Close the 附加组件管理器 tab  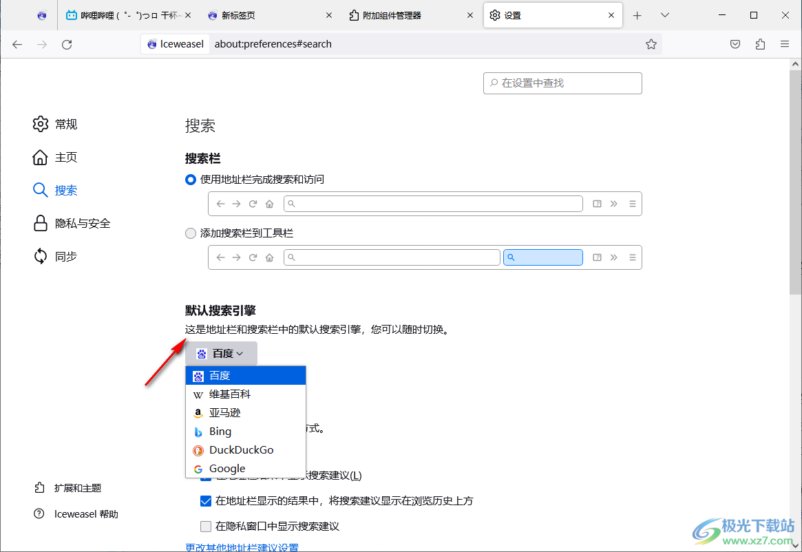tap(470, 15)
